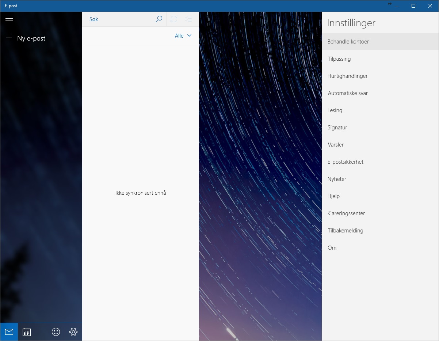This screenshot has width=439, height=341.
Task: Open Tilpassing settings
Action: (380, 59)
